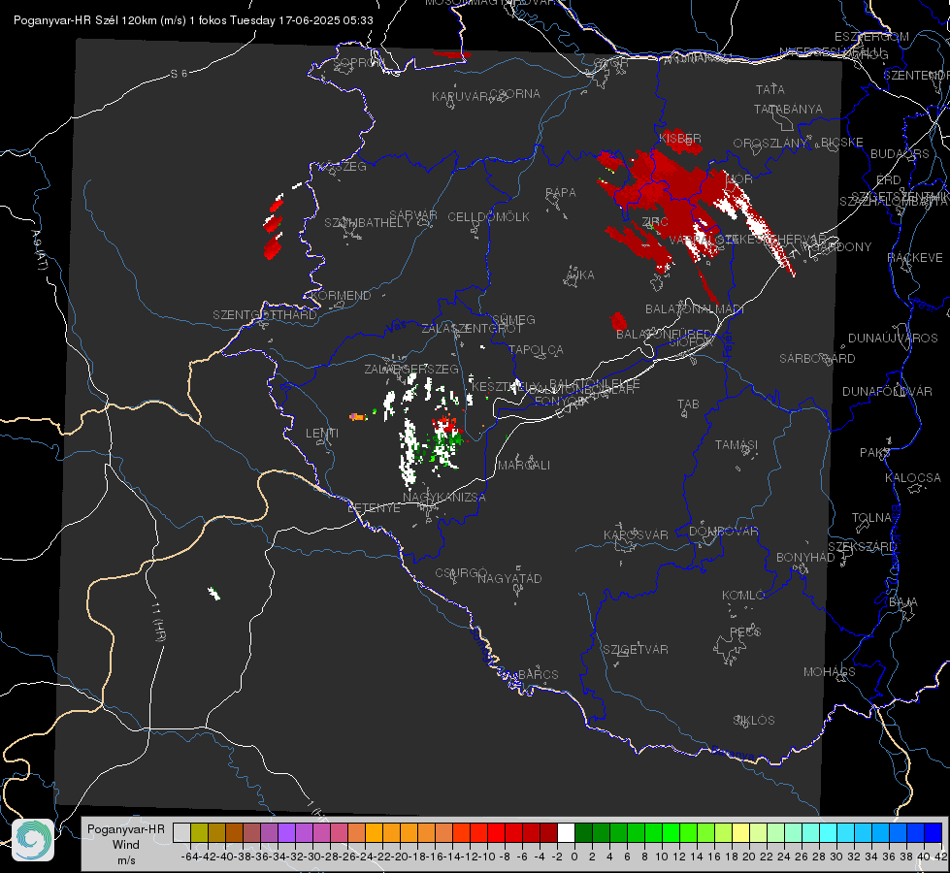This screenshot has width=950, height=873.
Task: Select the NAGYATAD label
Action: tap(509, 579)
